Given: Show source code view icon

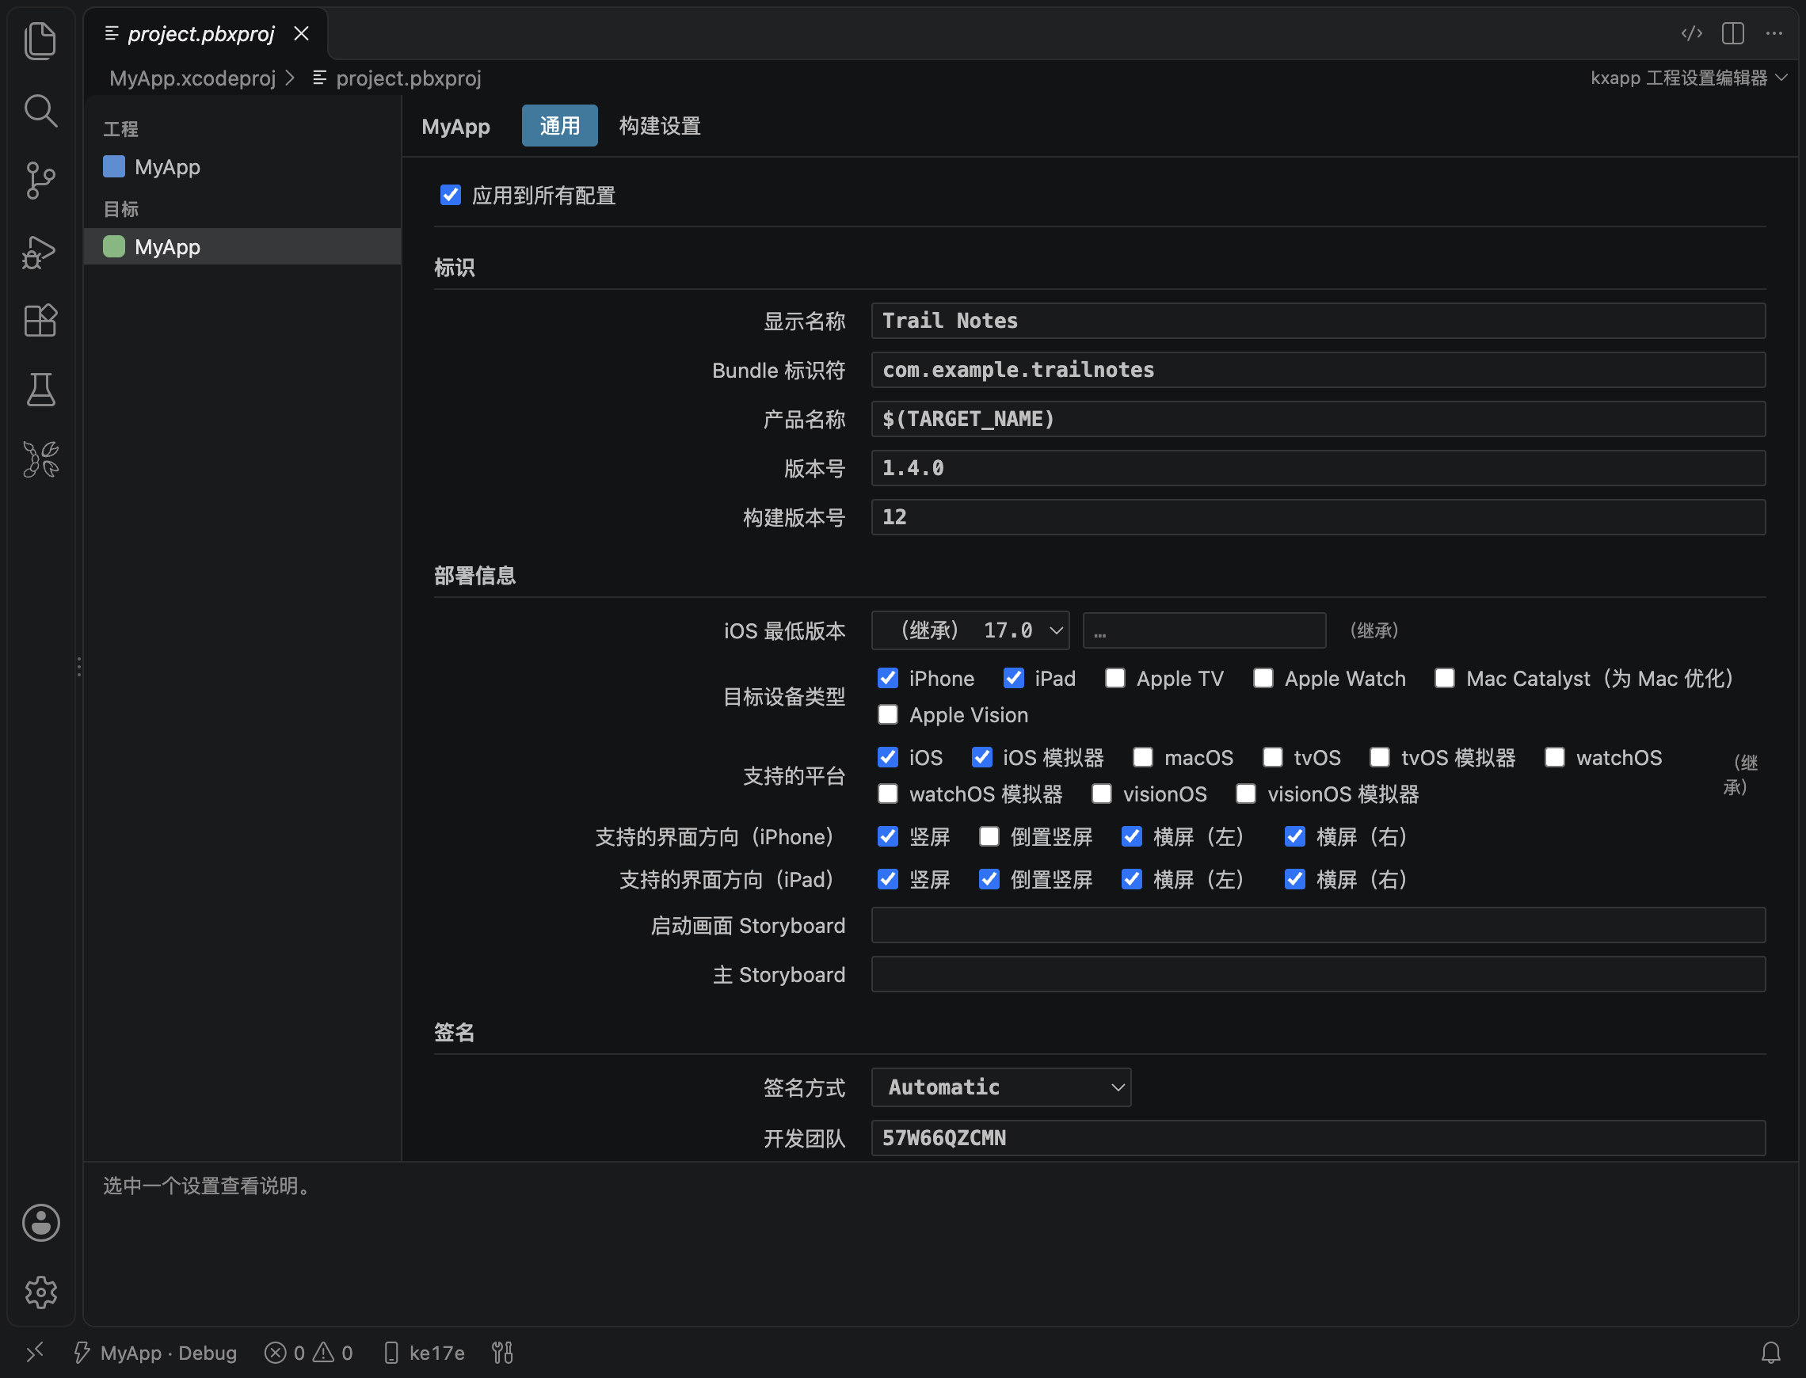Looking at the screenshot, I should pyautogui.click(x=1691, y=33).
